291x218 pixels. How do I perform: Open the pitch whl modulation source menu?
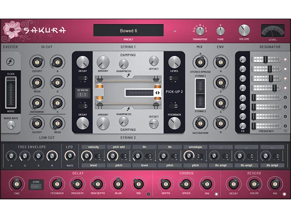pos(119,147)
